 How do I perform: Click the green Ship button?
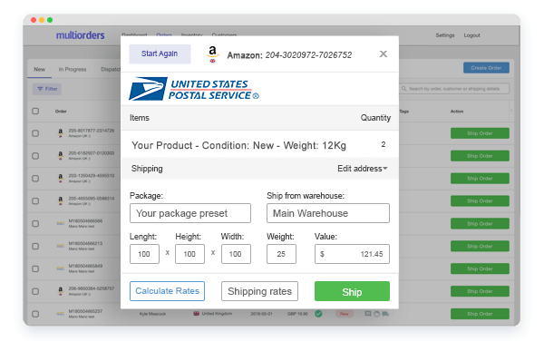[352, 291]
